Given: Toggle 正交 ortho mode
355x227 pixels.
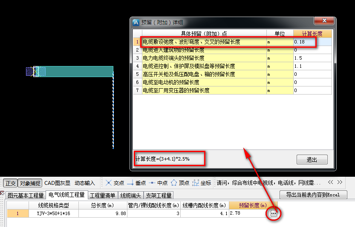Looking at the screenshot, I should click(10, 183).
